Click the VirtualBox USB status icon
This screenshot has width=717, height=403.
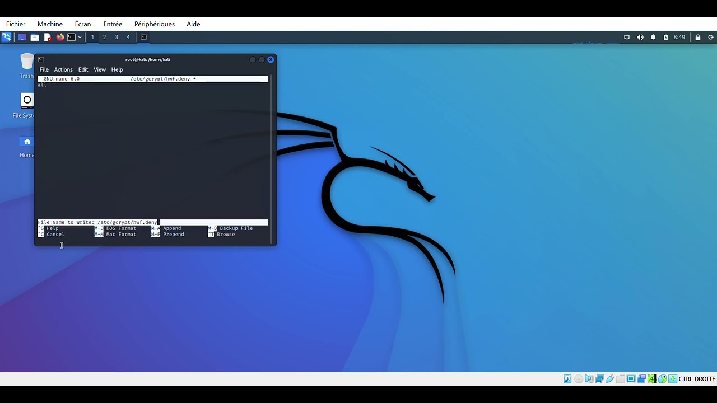610,379
